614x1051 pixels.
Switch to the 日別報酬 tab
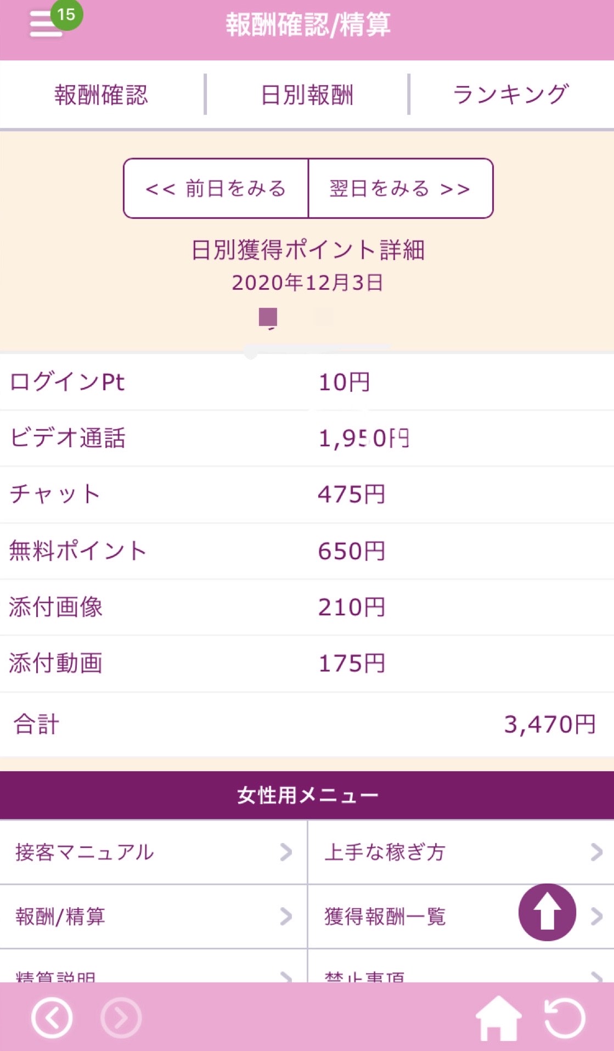coord(307,95)
